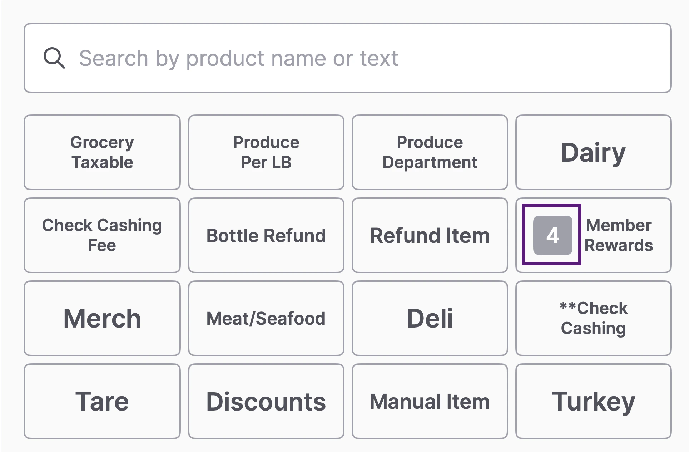
Task: Add a Manual Item
Action: (x=430, y=401)
